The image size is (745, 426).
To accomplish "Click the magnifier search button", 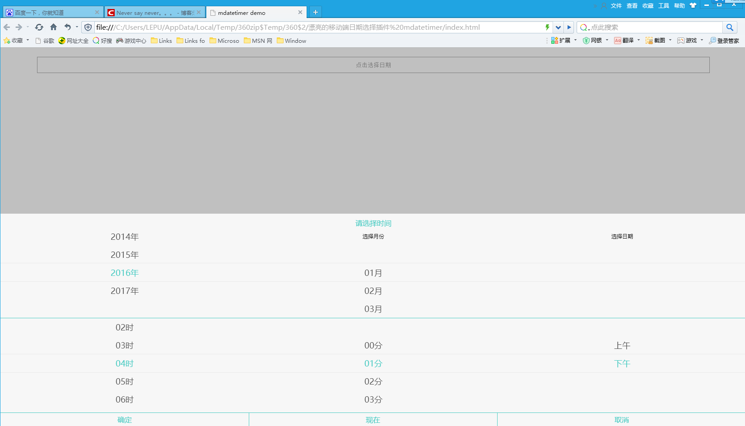I will [x=730, y=27].
